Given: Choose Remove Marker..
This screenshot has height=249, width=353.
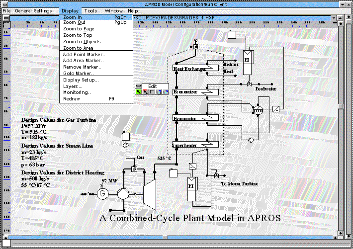Looking at the screenshot, I should point(96,67).
